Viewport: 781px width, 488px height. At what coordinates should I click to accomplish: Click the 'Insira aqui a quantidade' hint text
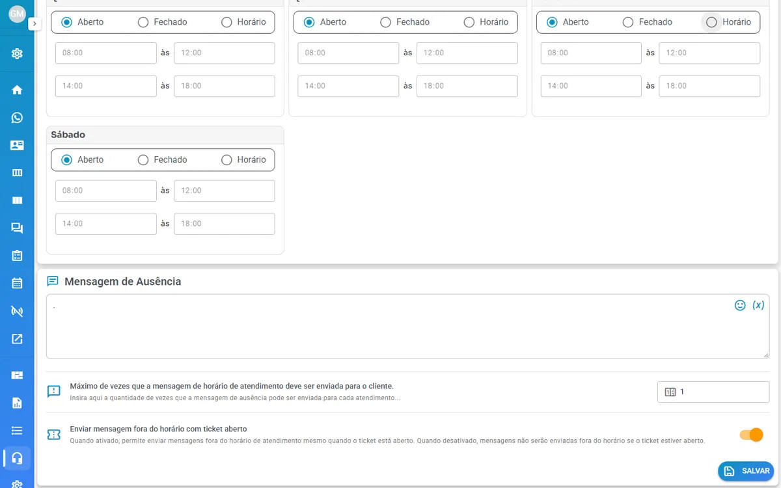pos(235,398)
